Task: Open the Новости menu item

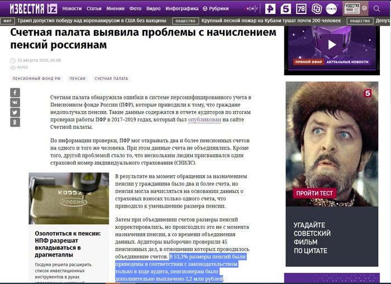Action: tap(72, 9)
